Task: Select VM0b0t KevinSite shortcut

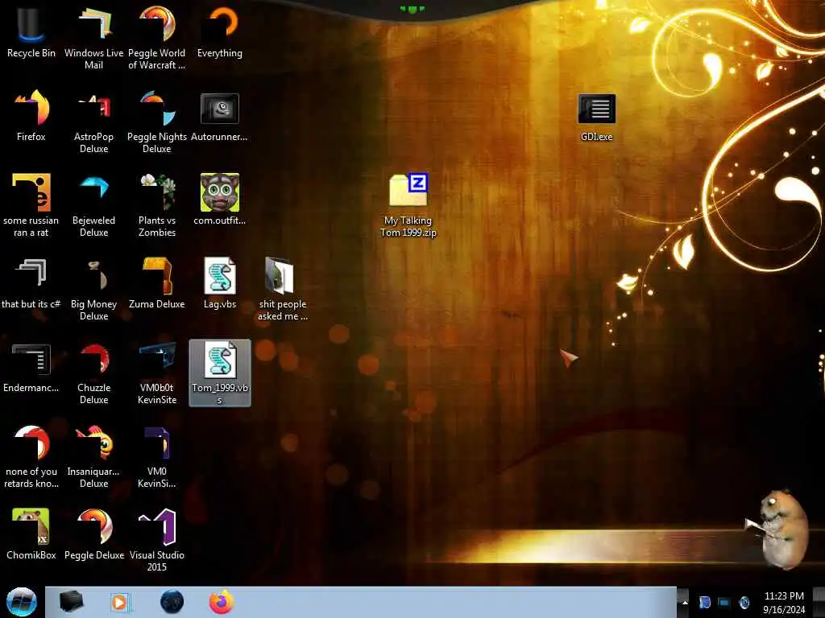Action: (157, 373)
